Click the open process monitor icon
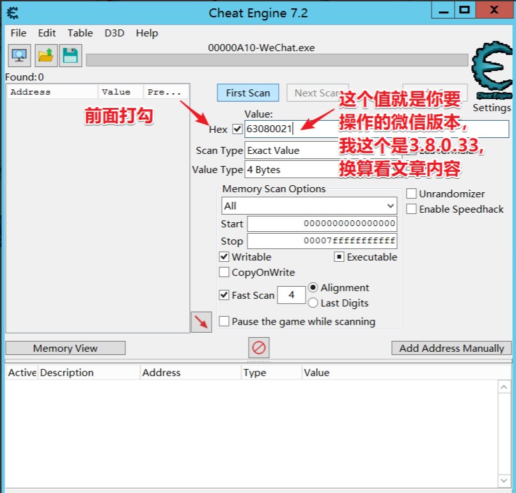Viewport: 516px width, 493px height. (x=19, y=56)
